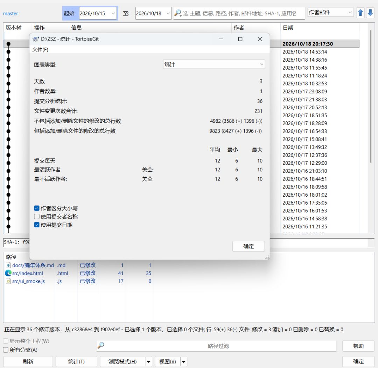Click the 确定 button in the log window

point(358,361)
